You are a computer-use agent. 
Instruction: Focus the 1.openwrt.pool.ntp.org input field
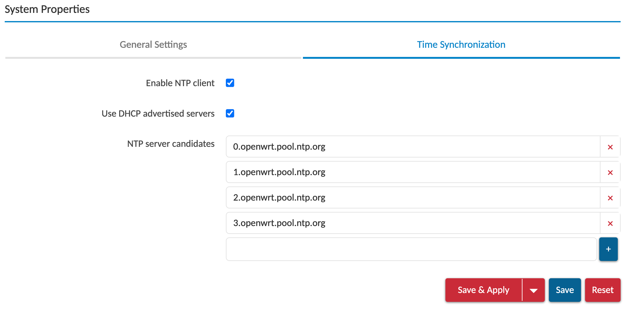pos(413,172)
